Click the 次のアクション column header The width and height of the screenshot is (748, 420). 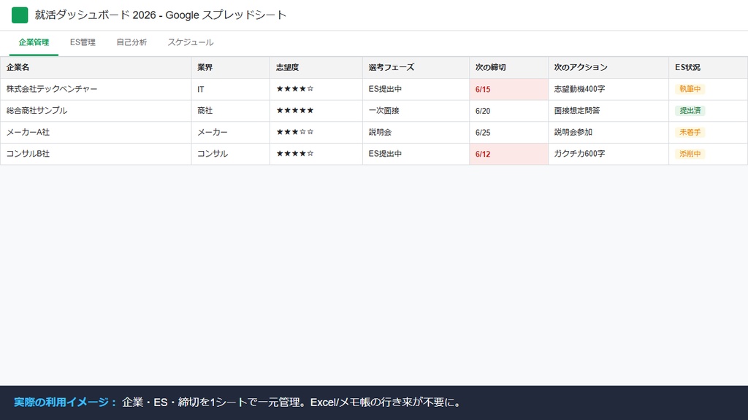tap(608, 68)
